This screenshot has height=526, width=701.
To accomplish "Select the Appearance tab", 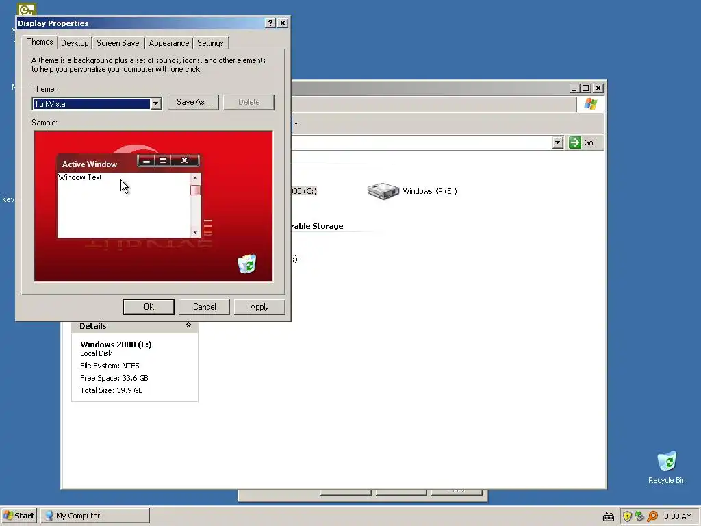I will pyautogui.click(x=169, y=43).
